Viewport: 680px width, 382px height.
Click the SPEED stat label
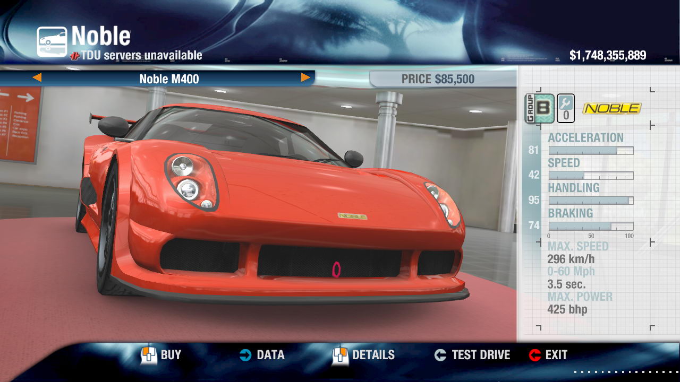tap(564, 163)
